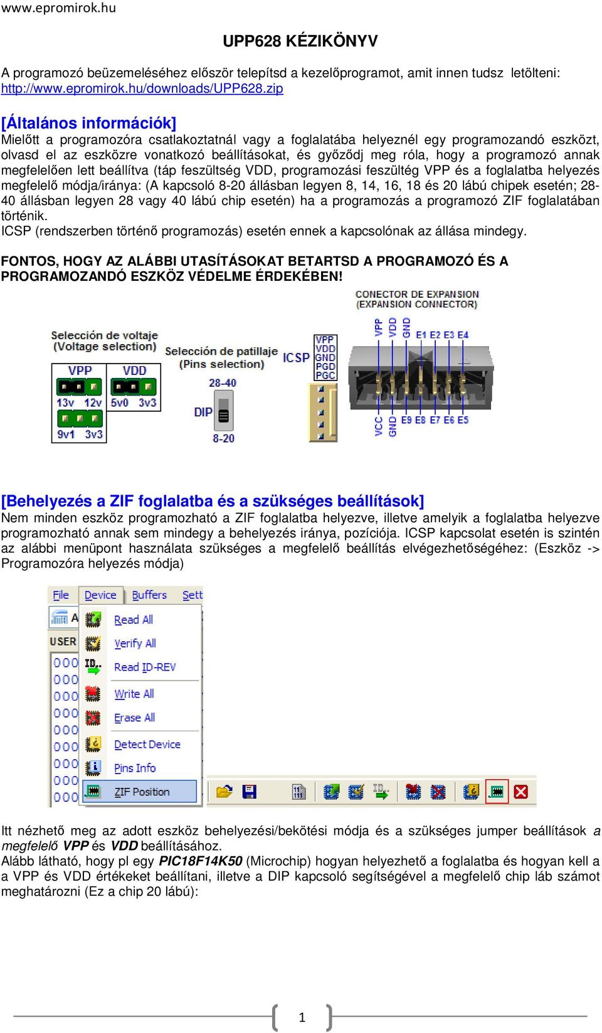The image size is (602, 1033).
Task: Click the Verify All chip toolbar icon
Action: click(356, 792)
